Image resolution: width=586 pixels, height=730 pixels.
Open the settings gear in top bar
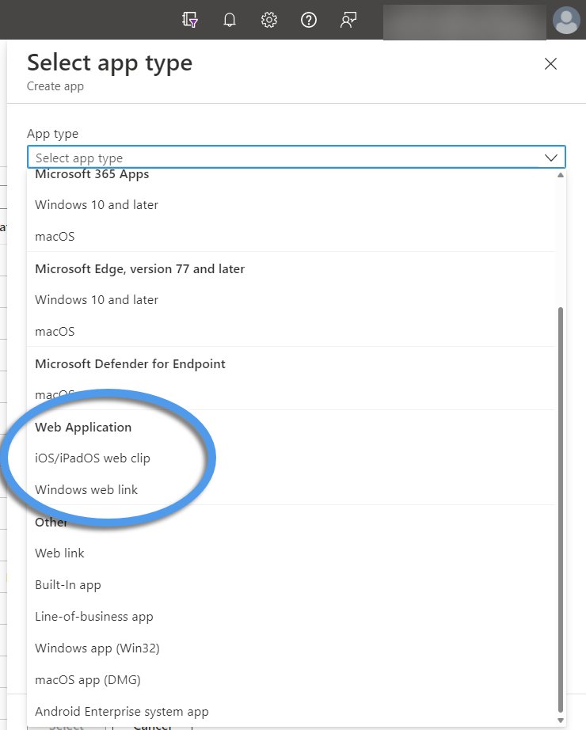pyautogui.click(x=268, y=20)
